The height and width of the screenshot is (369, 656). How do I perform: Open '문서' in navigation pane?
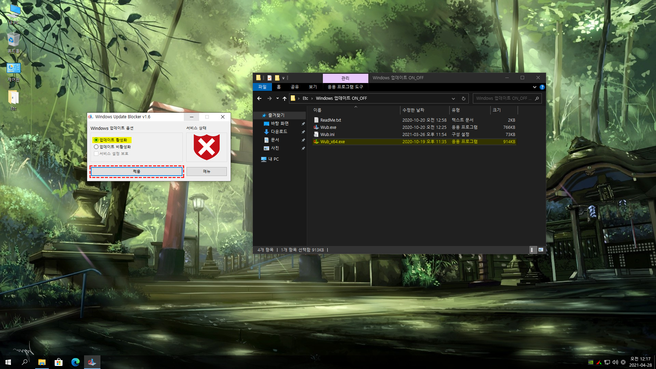[x=275, y=140]
